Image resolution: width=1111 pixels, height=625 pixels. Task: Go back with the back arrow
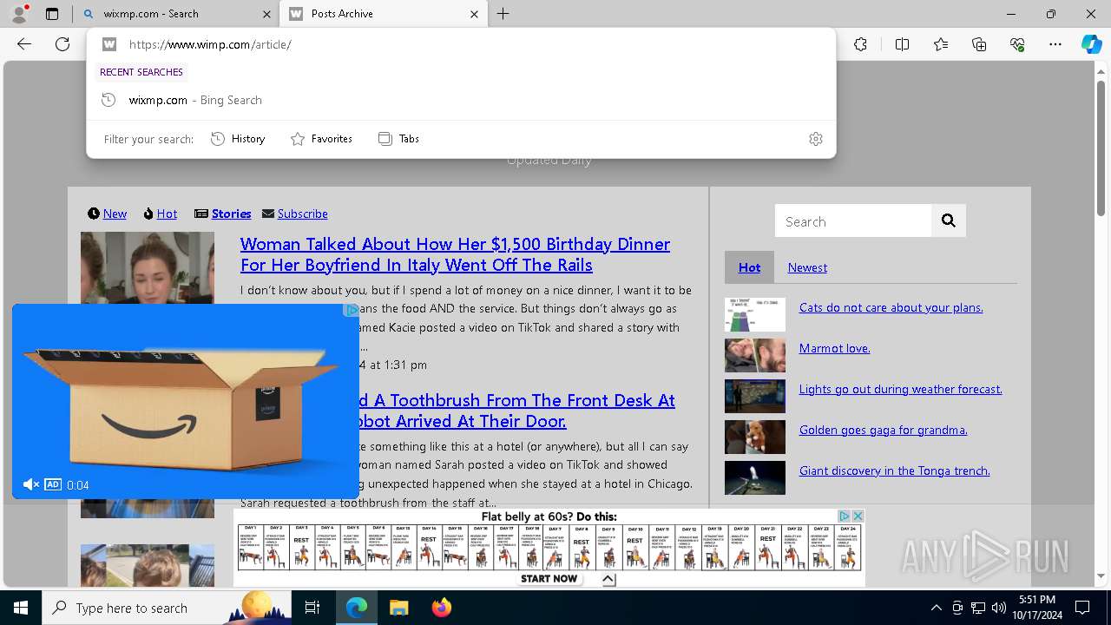[24, 44]
